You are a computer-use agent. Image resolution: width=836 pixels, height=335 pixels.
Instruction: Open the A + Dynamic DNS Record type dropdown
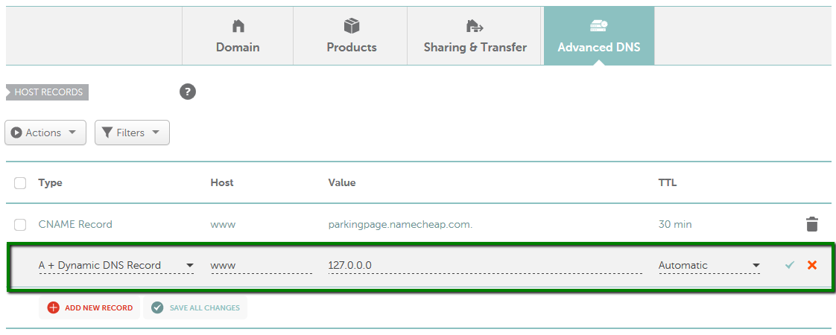pos(116,265)
